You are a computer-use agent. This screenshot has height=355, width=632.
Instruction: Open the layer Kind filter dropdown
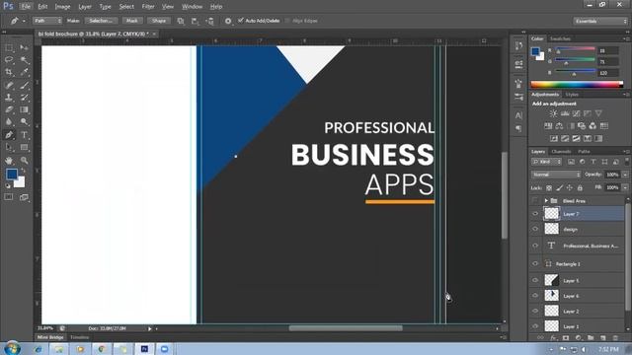pos(546,162)
